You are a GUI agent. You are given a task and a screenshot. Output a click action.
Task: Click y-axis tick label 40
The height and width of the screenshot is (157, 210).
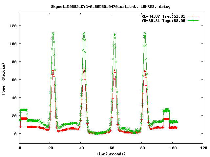tap(14, 98)
